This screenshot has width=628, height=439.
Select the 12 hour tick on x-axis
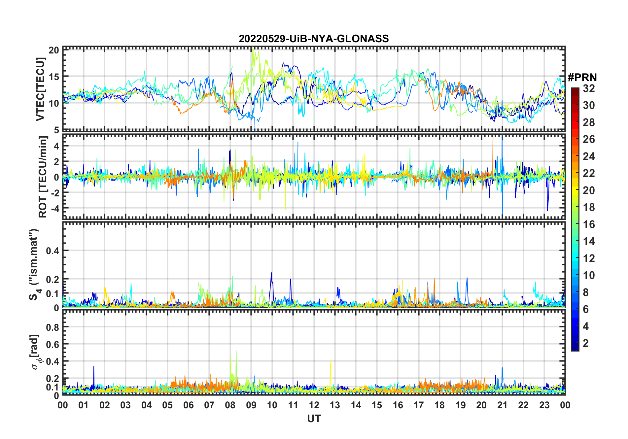tap(314, 405)
